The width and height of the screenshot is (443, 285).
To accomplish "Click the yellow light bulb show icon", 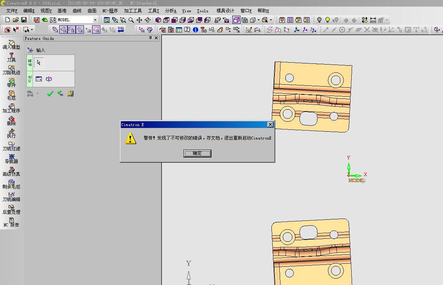I will [327, 20].
